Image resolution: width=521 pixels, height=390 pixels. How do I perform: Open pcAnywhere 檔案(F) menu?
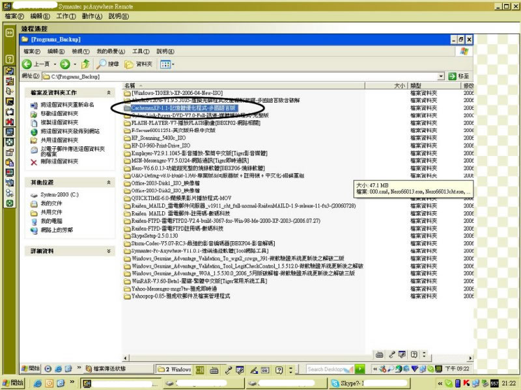(x=14, y=16)
